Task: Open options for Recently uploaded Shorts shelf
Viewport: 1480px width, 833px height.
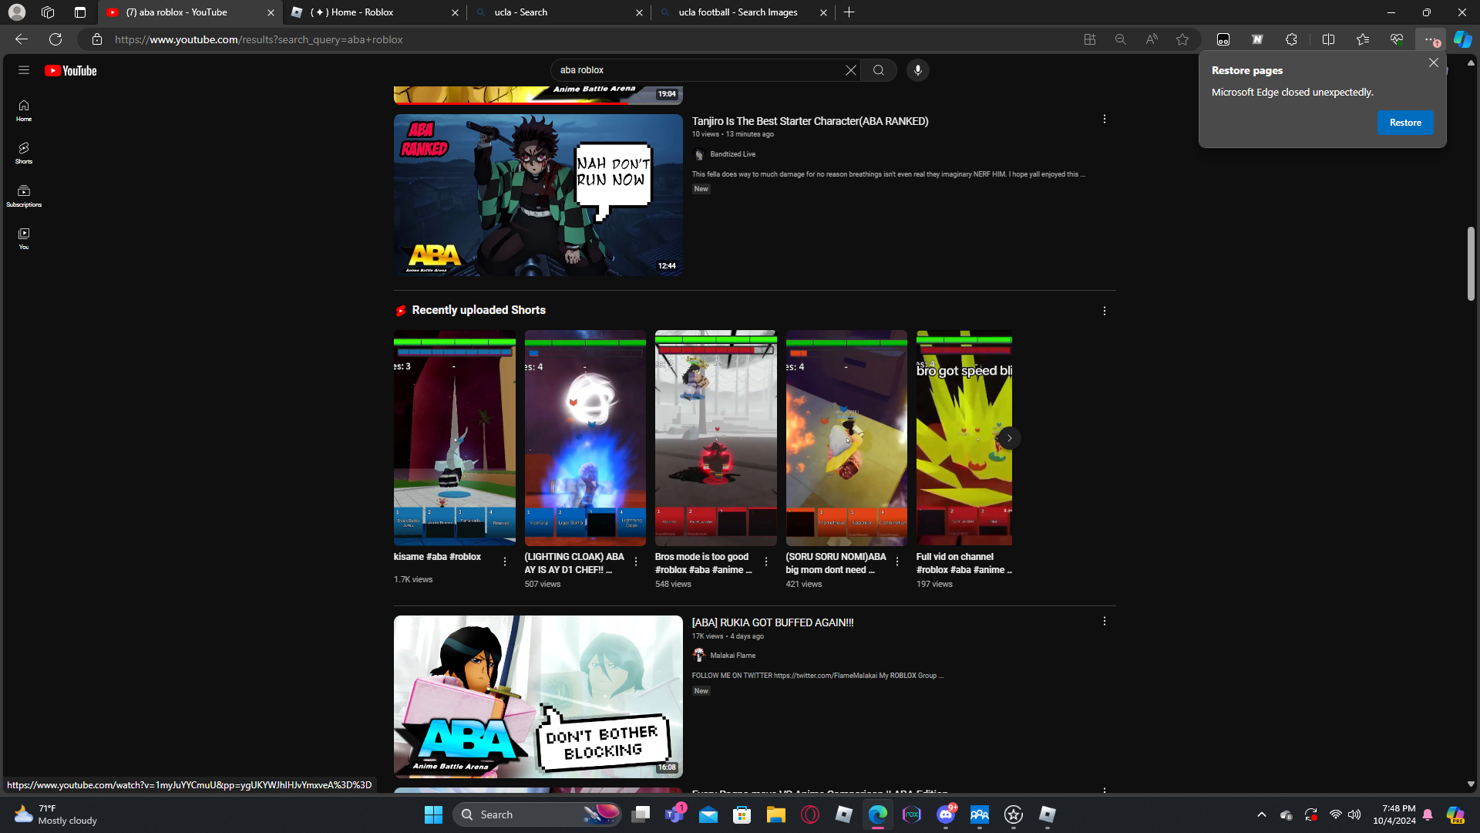Action: [x=1105, y=311]
